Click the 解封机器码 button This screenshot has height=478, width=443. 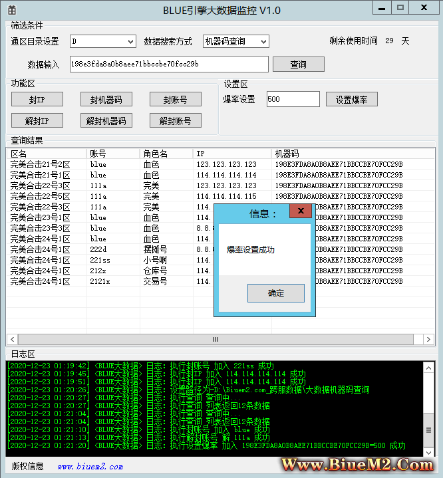click(x=106, y=121)
